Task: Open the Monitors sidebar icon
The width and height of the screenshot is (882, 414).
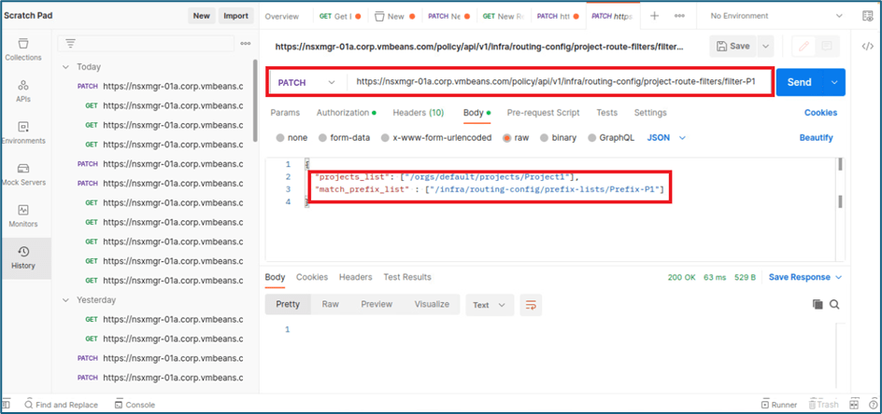Action: click(23, 215)
